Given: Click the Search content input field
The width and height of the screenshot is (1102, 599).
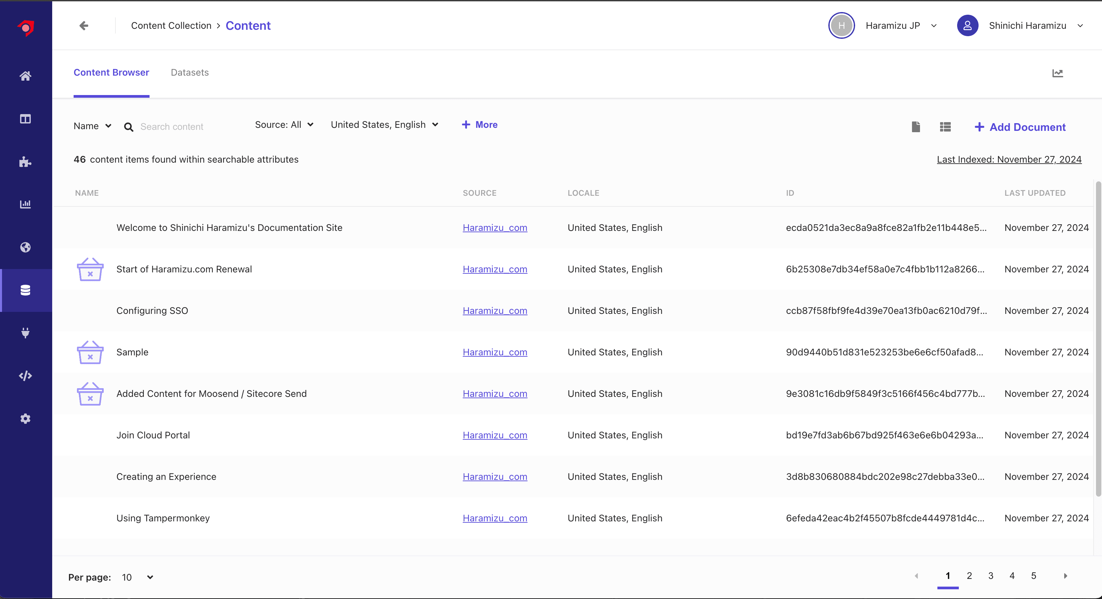Looking at the screenshot, I should (188, 126).
